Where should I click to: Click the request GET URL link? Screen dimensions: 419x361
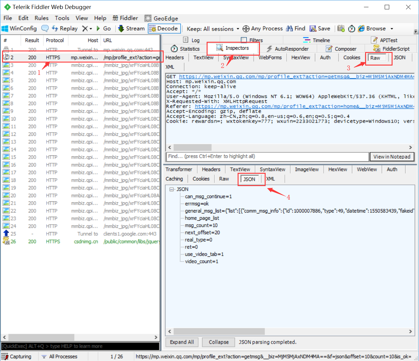[296, 76]
